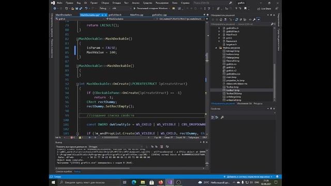Click the errors count indicator icon
Viewport: 331px width, 186px height.
[x=72, y=137]
